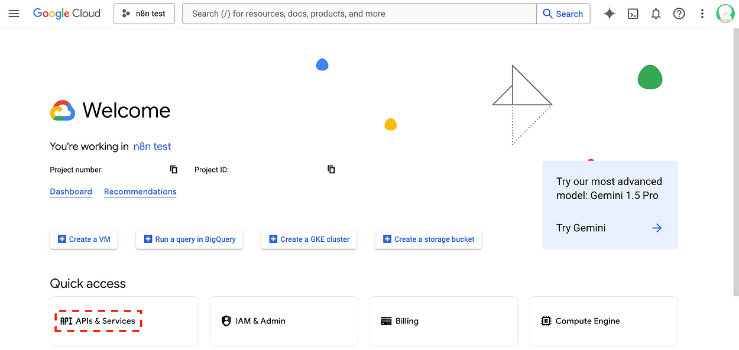Image resolution: width=739 pixels, height=350 pixels.
Task: Click Create a VM button
Action: pyautogui.click(x=84, y=239)
